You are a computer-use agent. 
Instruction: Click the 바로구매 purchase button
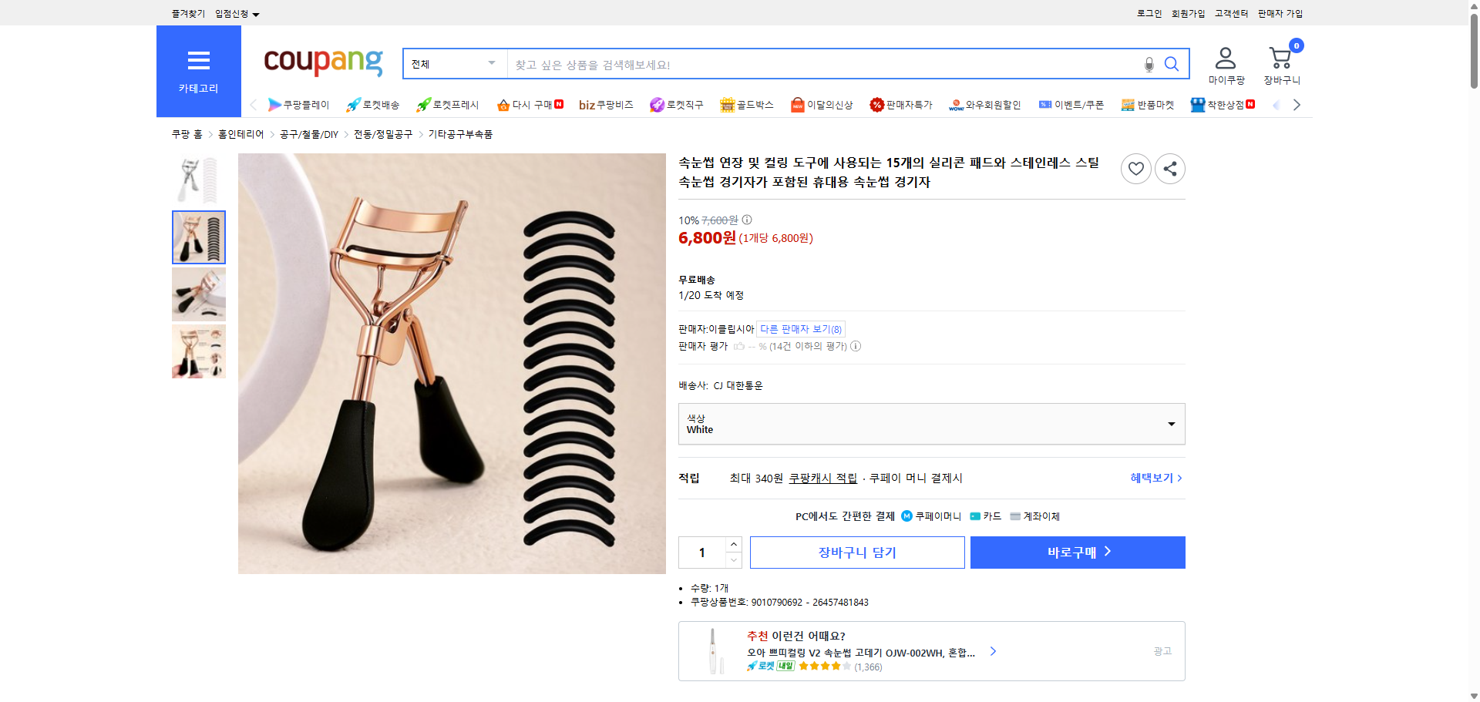(x=1077, y=552)
